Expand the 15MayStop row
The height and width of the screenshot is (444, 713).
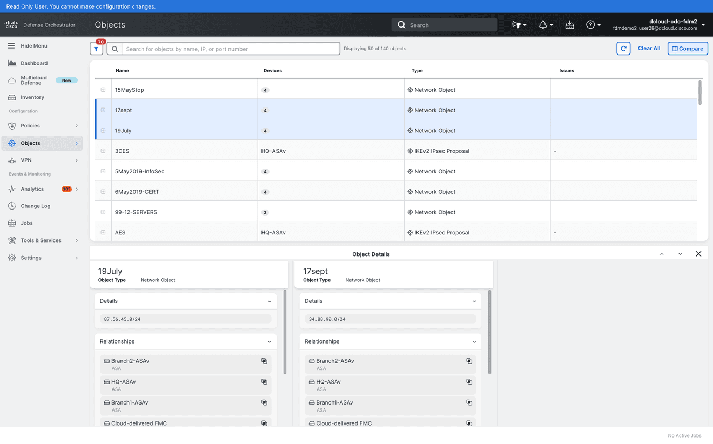[x=103, y=90]
